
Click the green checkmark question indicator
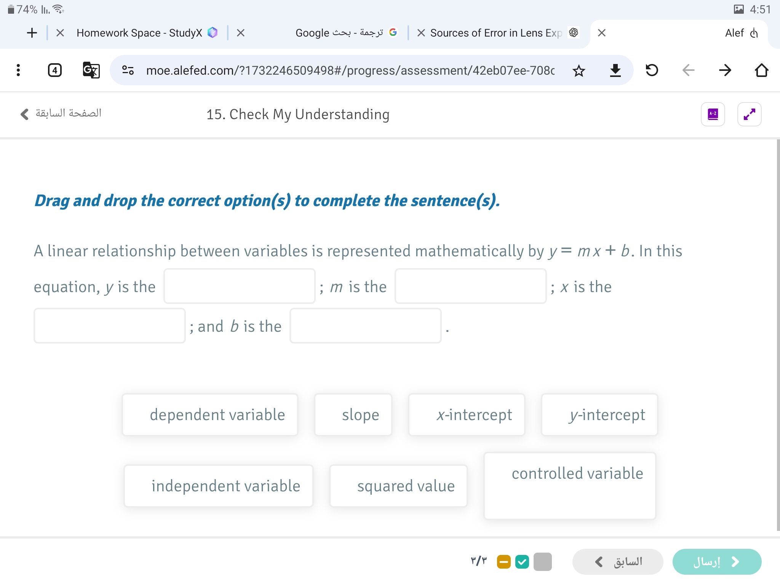coord(522,562)
